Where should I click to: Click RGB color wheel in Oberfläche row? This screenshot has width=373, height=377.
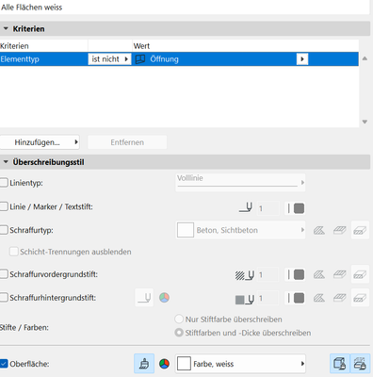point(164,364)
